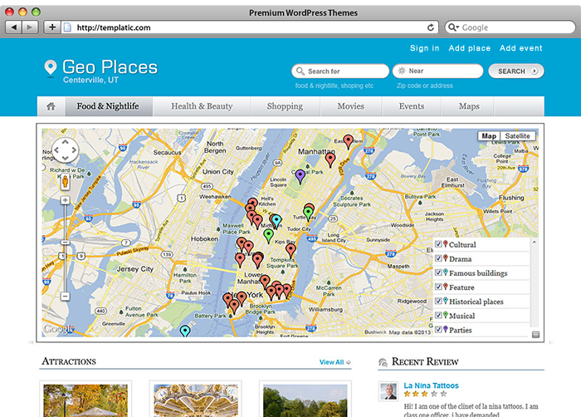Open the autumn park attraction thumbnail
581x417 pixels.
[x=85, y=400]
